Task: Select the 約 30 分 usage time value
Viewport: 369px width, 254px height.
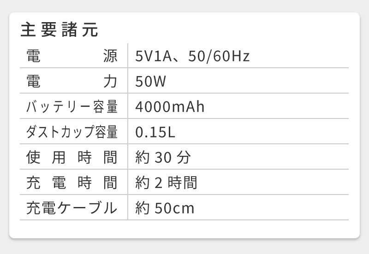Action: click(163, 158)
